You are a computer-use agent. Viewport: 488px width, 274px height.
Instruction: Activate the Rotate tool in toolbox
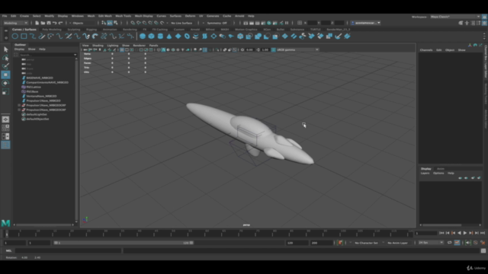pos(5,83)
